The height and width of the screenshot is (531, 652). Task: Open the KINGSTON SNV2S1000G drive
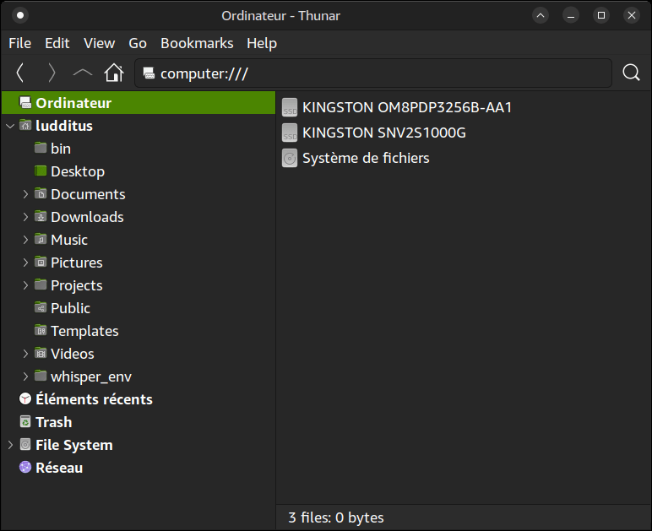click(383, 133)
